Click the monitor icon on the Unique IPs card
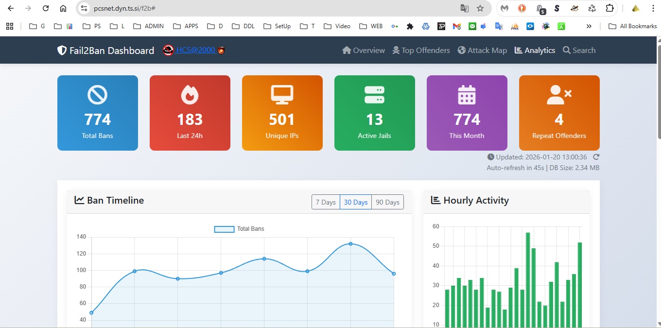The image size is (661, 328). click(x=282, y=95)
